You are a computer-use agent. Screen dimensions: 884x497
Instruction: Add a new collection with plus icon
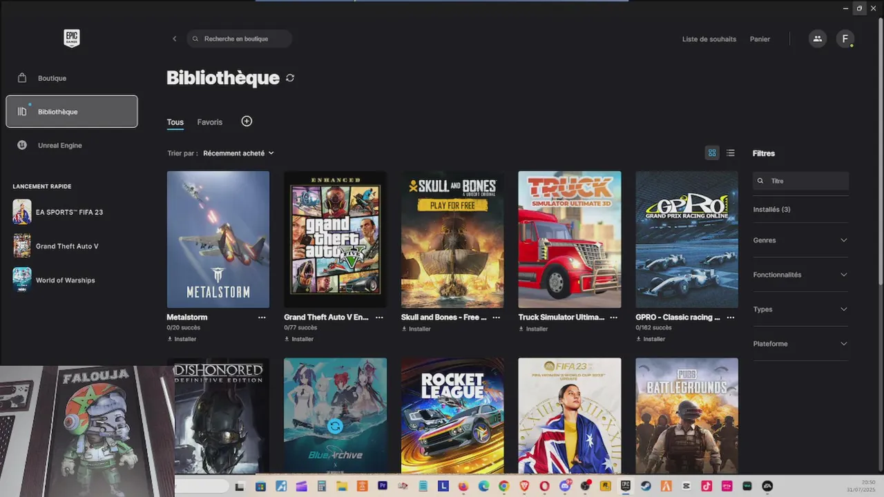247,121
